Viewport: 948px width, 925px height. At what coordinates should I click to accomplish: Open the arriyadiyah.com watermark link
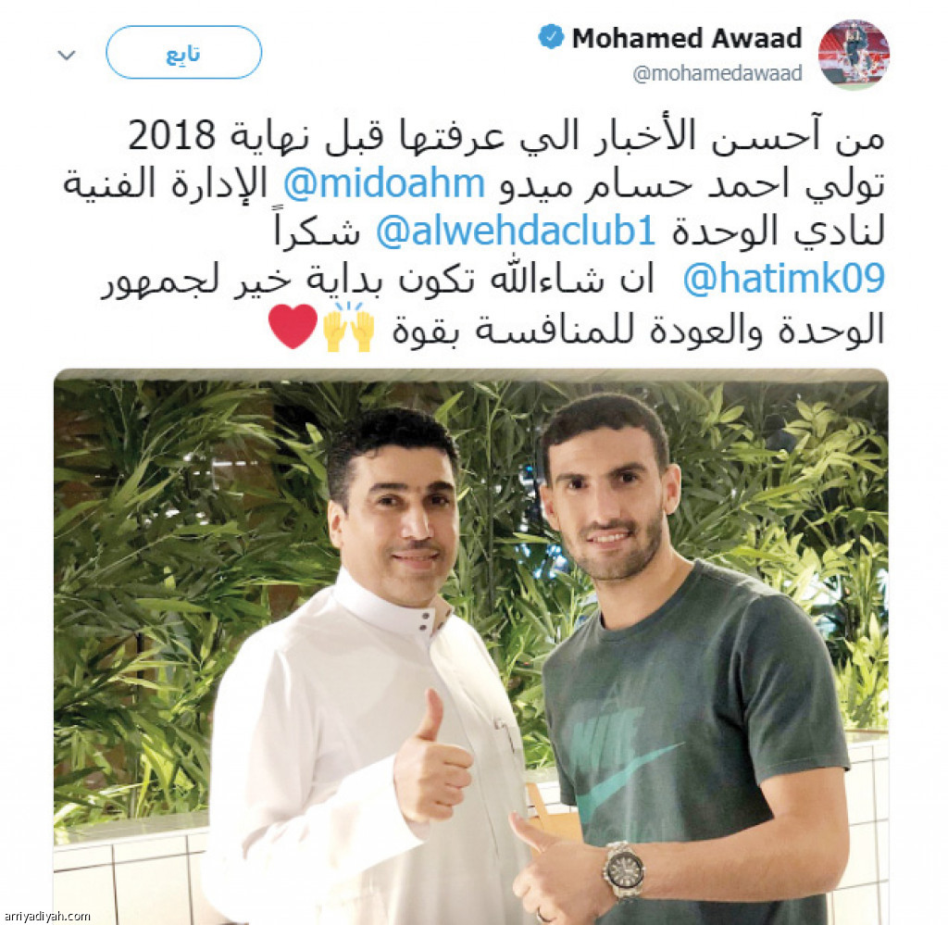[x=46, y=916]
